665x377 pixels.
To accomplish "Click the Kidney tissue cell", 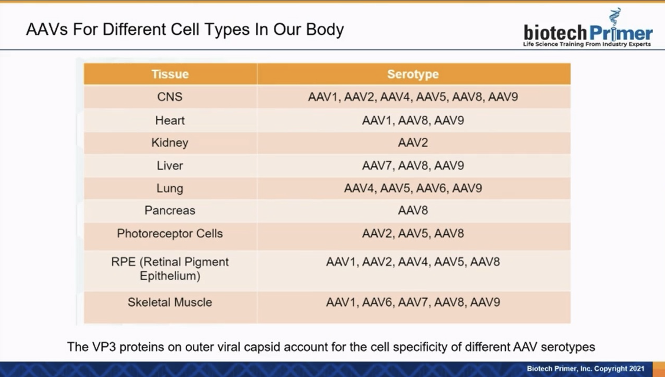I will pos(170,143).
